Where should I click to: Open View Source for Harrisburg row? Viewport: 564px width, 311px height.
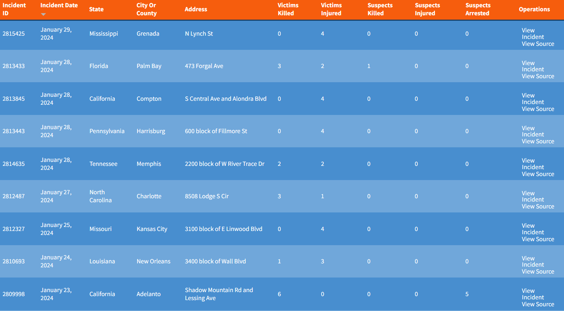click(538, 141)
